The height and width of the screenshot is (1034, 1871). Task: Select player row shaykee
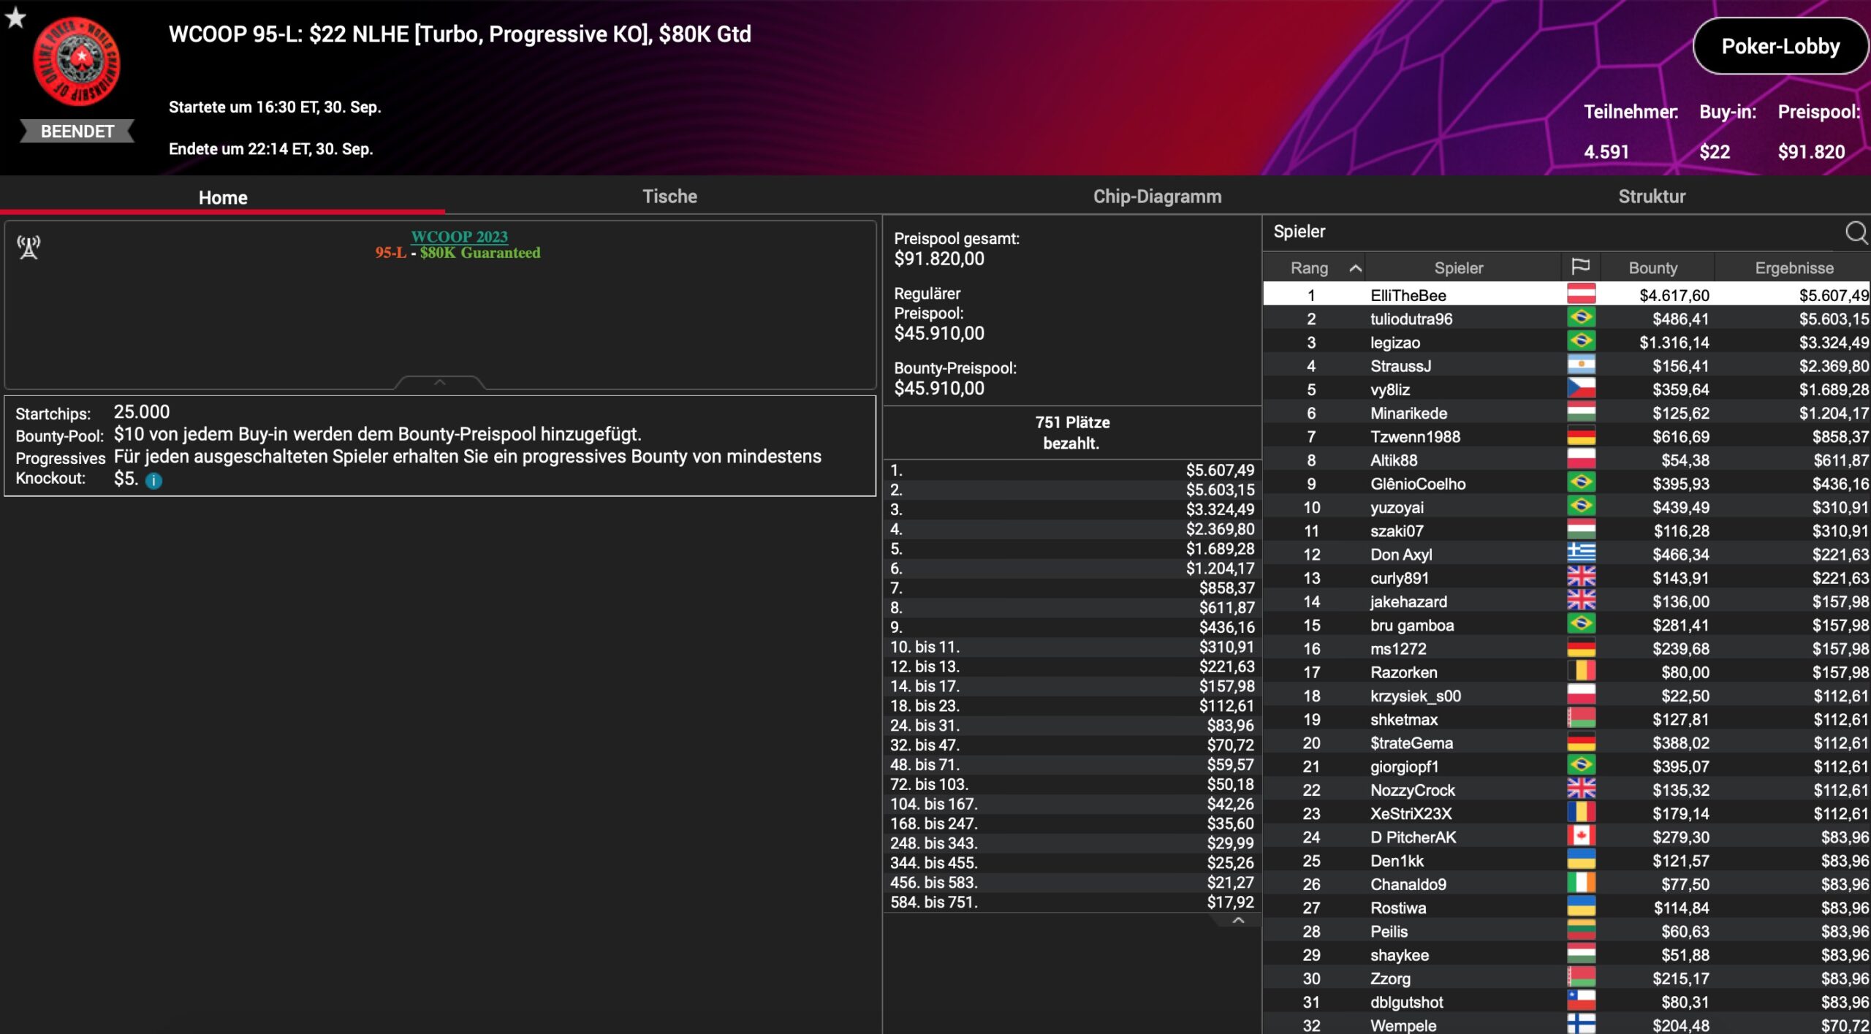point(1566,954)
